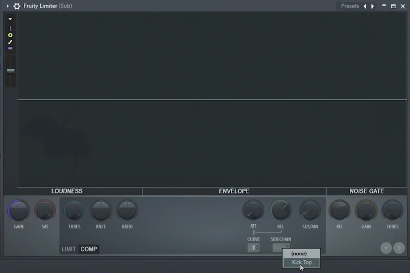Image resolution: width=410 pixels, height=273 pixels.
Task: Switch to COMP mode
Action: [89, 249]
